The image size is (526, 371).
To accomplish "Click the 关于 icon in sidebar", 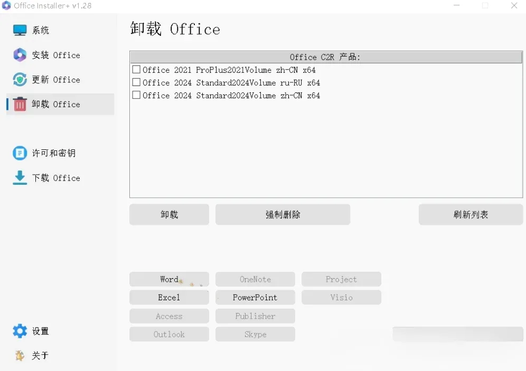I will [20, 355].
